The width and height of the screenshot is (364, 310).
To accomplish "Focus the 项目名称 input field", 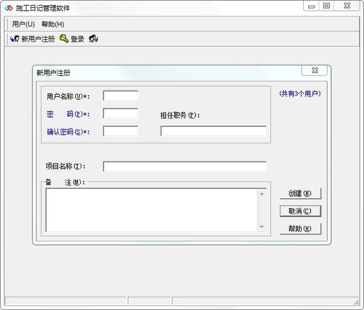I will 185,167.
